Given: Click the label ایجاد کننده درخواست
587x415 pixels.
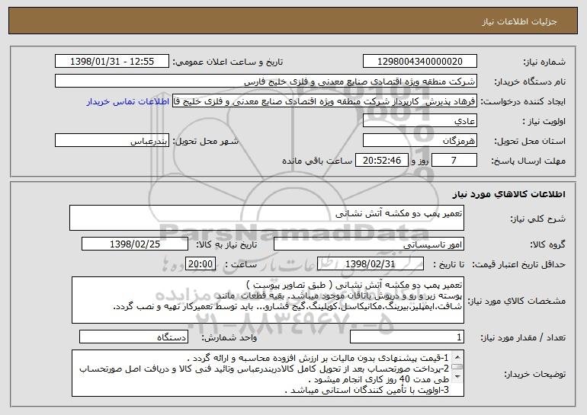Looking at the screenshot, I should click(x=523, y=102).
